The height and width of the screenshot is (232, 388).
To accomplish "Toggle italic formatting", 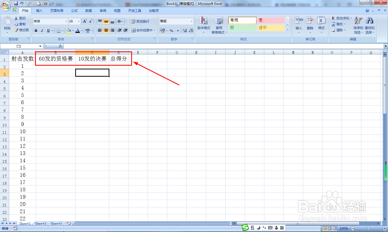I will click(42, 31).
